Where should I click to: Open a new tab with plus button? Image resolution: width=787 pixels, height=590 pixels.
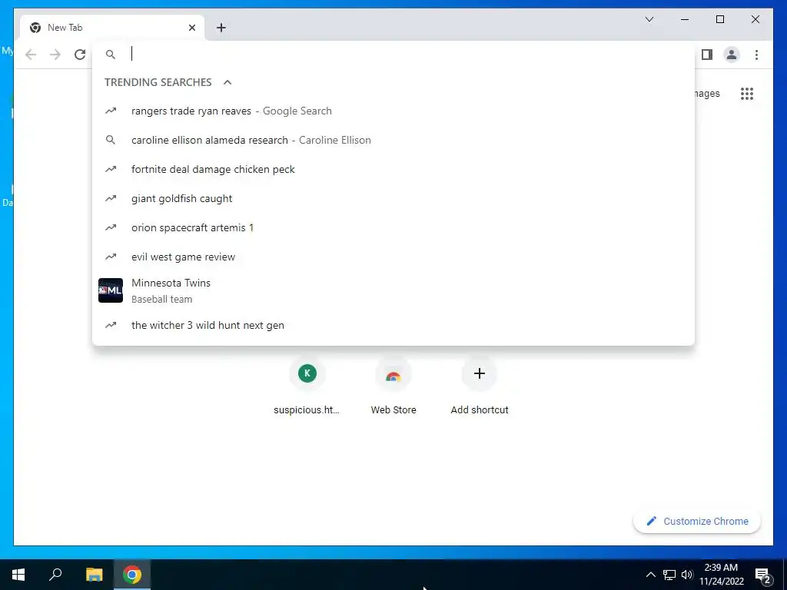coord(221,28)
